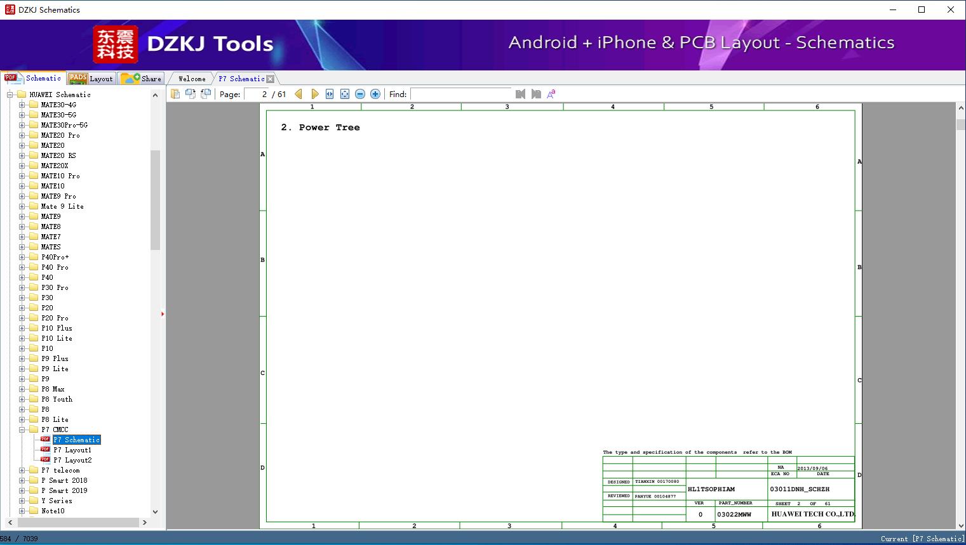Select the P Smart 2019 folder
The image size is (966, 545).
pos(64,490)
